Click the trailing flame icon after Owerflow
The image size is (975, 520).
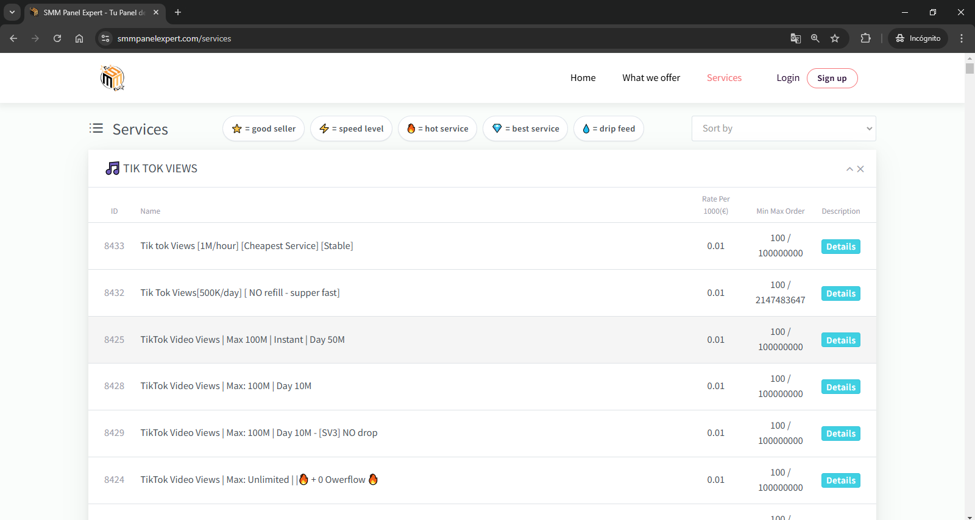[x=373, y=479]
